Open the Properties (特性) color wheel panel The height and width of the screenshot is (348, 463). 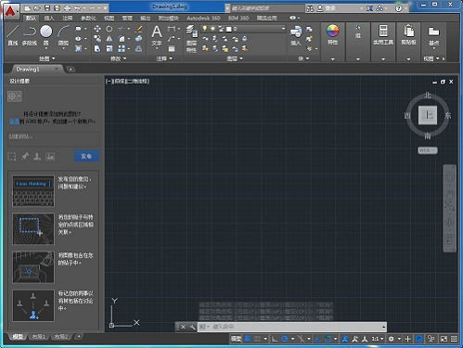click(x=332, y=34)
